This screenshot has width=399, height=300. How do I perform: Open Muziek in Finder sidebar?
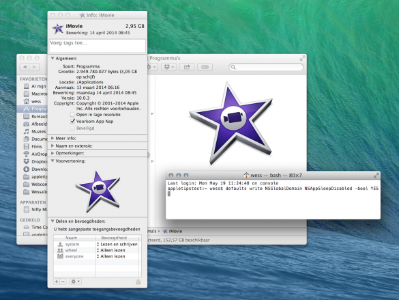pos(35,131)
